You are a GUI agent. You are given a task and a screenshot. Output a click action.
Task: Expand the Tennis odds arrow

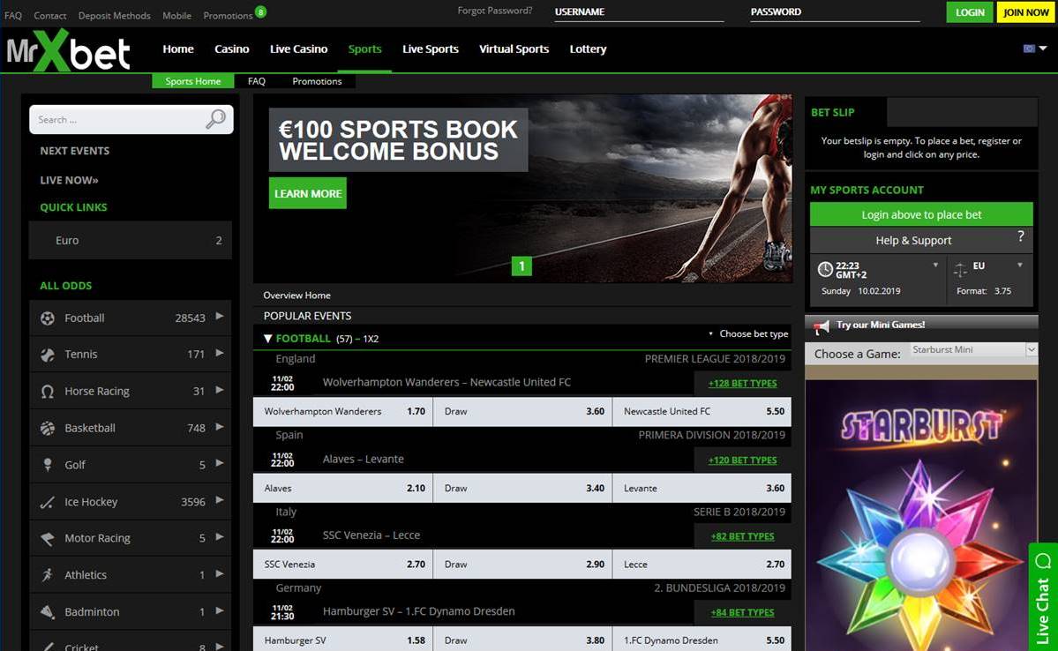coord(220,353)
